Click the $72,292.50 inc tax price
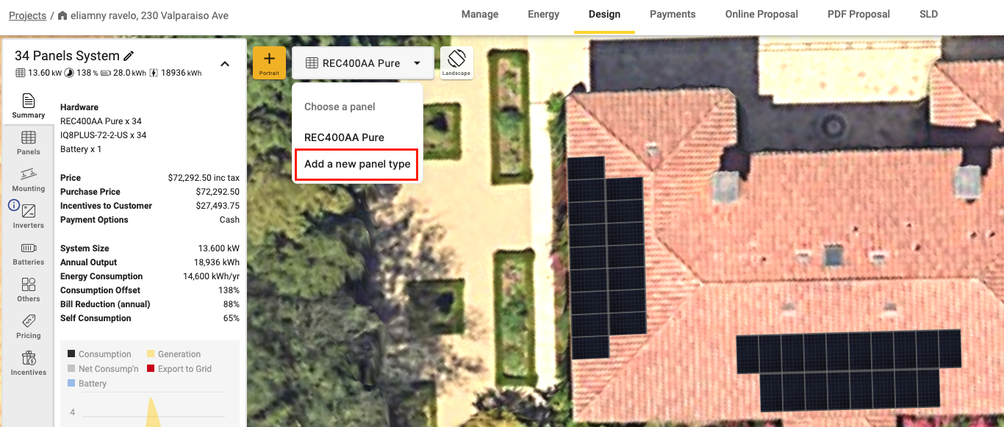This screenshot has height=427, width=1004. pos(204,178)
